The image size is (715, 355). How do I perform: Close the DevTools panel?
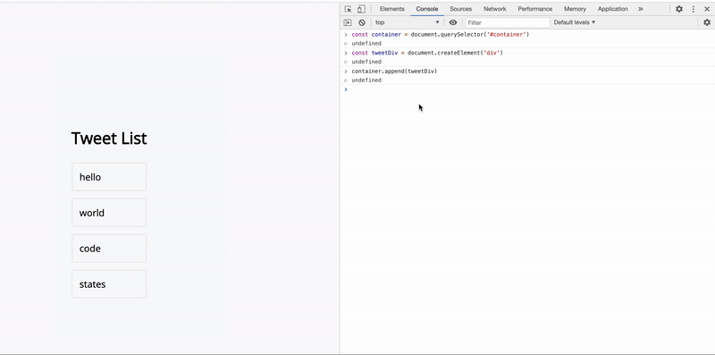(707, 9)
